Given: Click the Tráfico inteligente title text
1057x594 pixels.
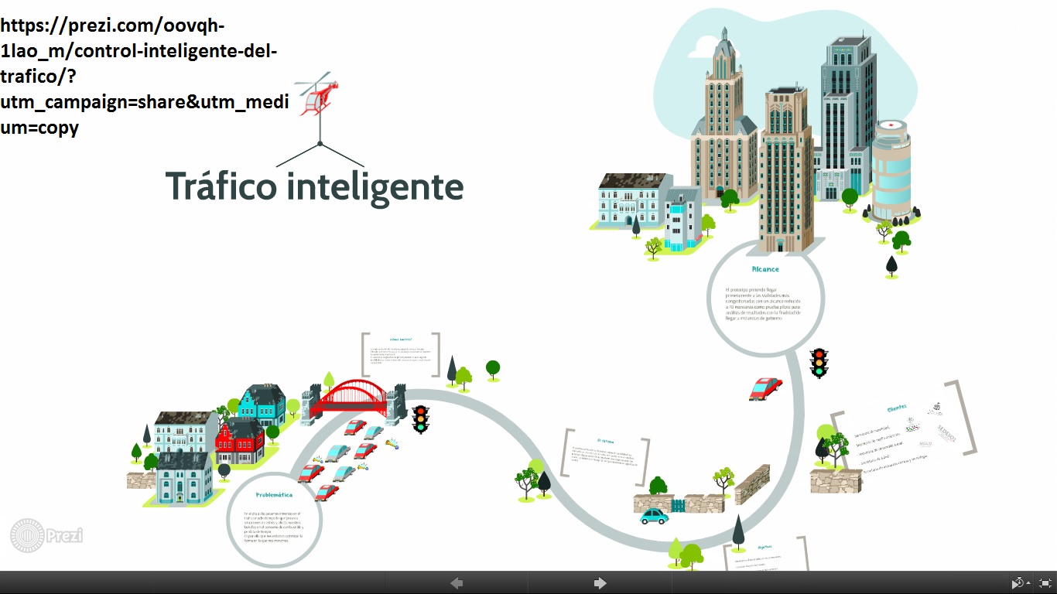Looking at the screenshot, I should (314, 186).
